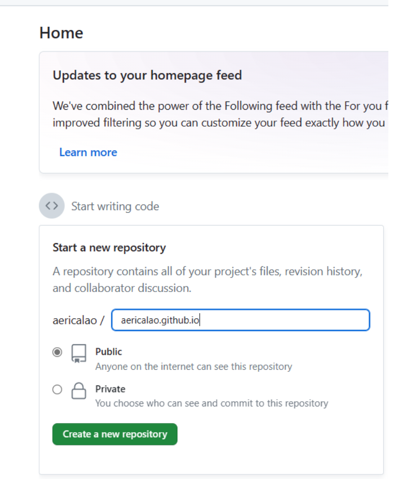This screenshot has height=479, width=393.
Task: Open the Learn more link
Action: [88, 152]
